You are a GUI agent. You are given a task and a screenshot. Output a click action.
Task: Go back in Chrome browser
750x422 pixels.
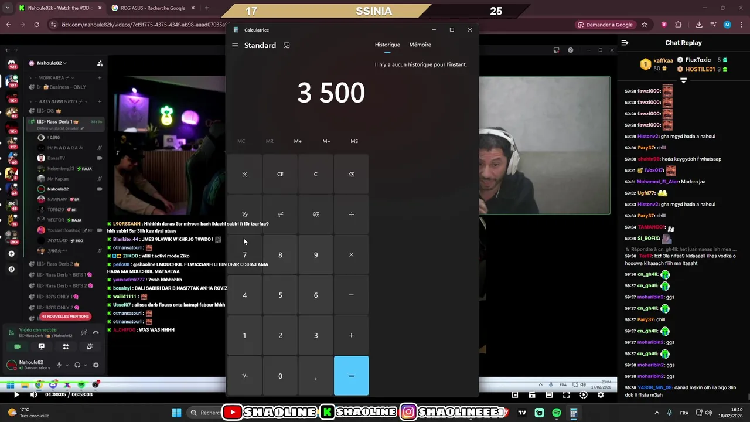point(8,25)
